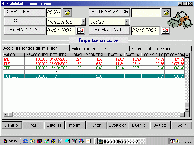The image size is (194, 145).
Task: Click the F.COMPRA column header
Action: pyautogui.click(x=59, y=55)
